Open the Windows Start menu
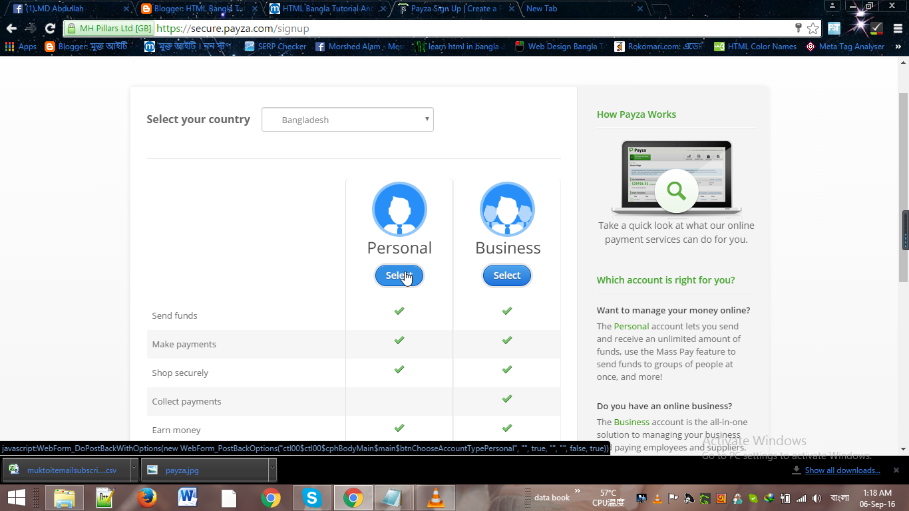This screenshot has height=511, width=909. (x=16, y=498)
